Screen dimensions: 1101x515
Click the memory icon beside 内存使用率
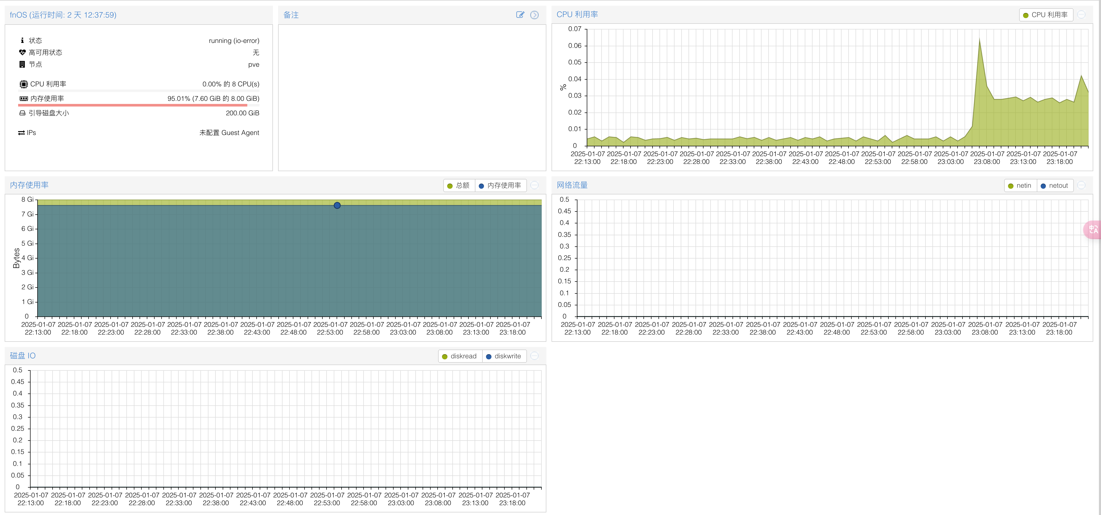point(24,99)
